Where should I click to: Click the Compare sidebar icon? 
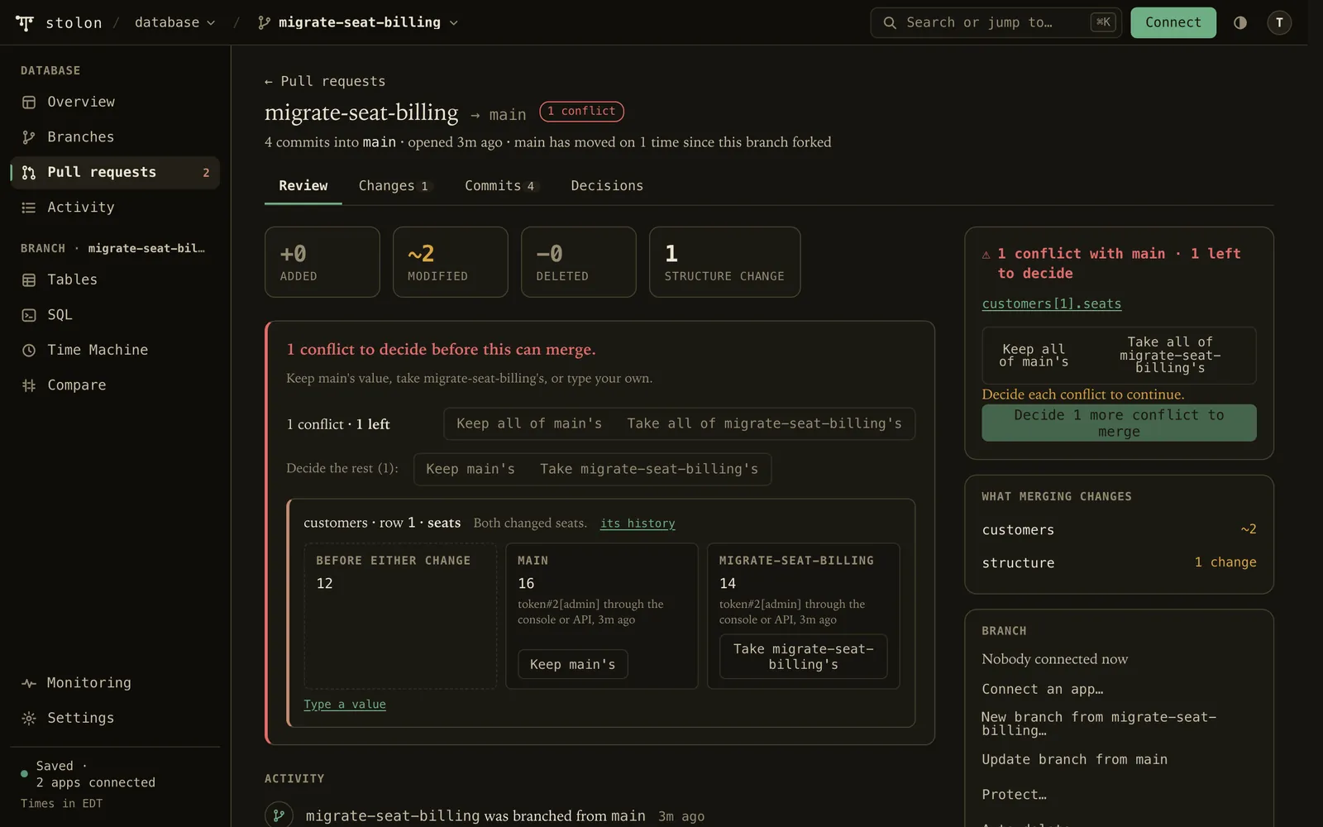tap(29, 385)
